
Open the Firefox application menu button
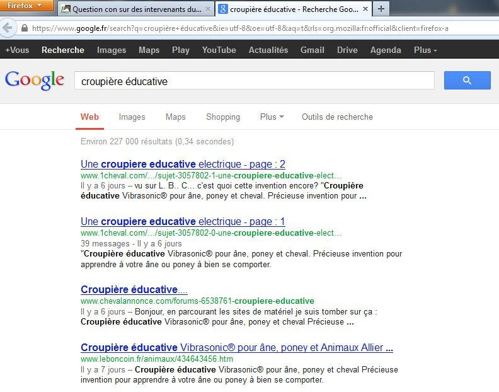click(28, 6)
